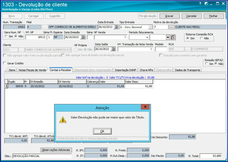Click the Gravar button

coord(169,16)
